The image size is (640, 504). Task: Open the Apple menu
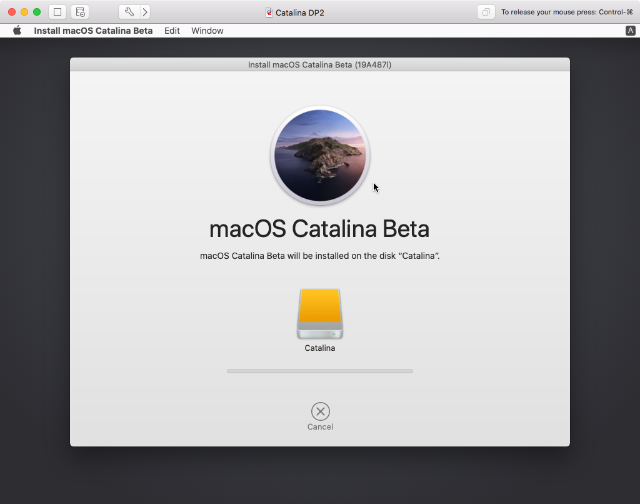pyautogui.click(x=17, y=31)
